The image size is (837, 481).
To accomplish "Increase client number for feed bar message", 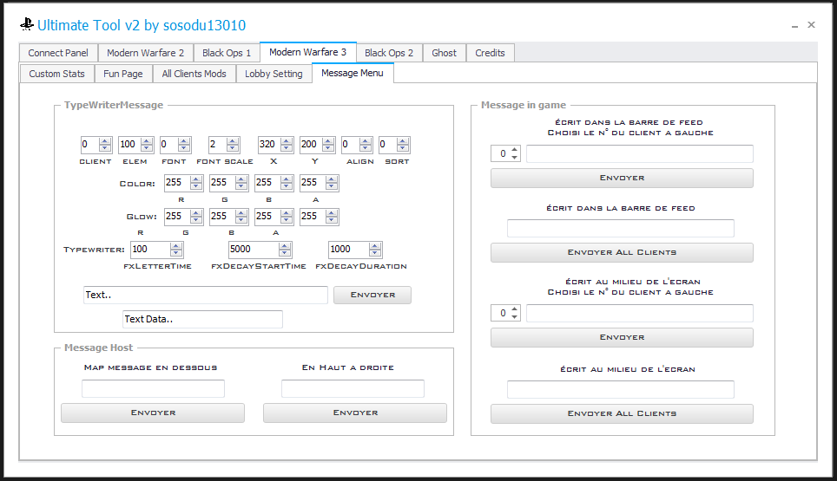I will pos(515,150).
